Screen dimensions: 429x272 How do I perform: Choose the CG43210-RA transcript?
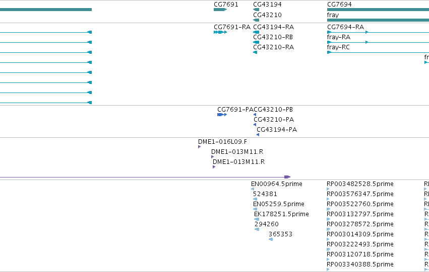273,47
